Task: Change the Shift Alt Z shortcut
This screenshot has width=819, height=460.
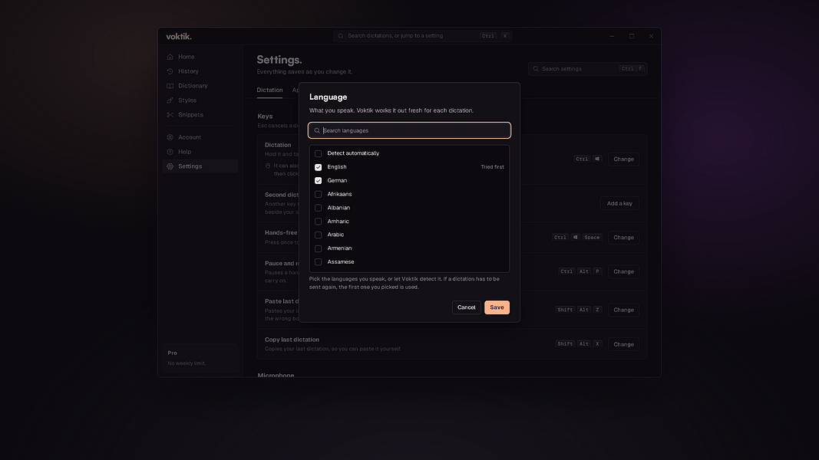Action: click(623, 310)
